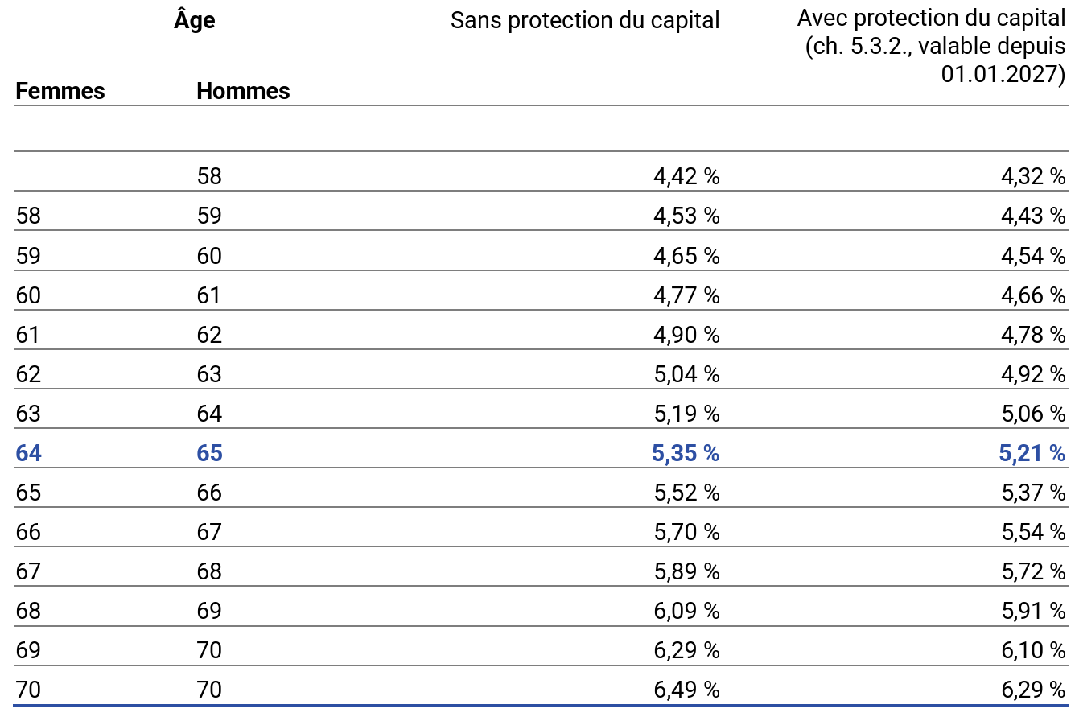This screenshot has height=713, width=1079.
Task: Click the 4,78 % rate cell
Action: coord(1033,335)
